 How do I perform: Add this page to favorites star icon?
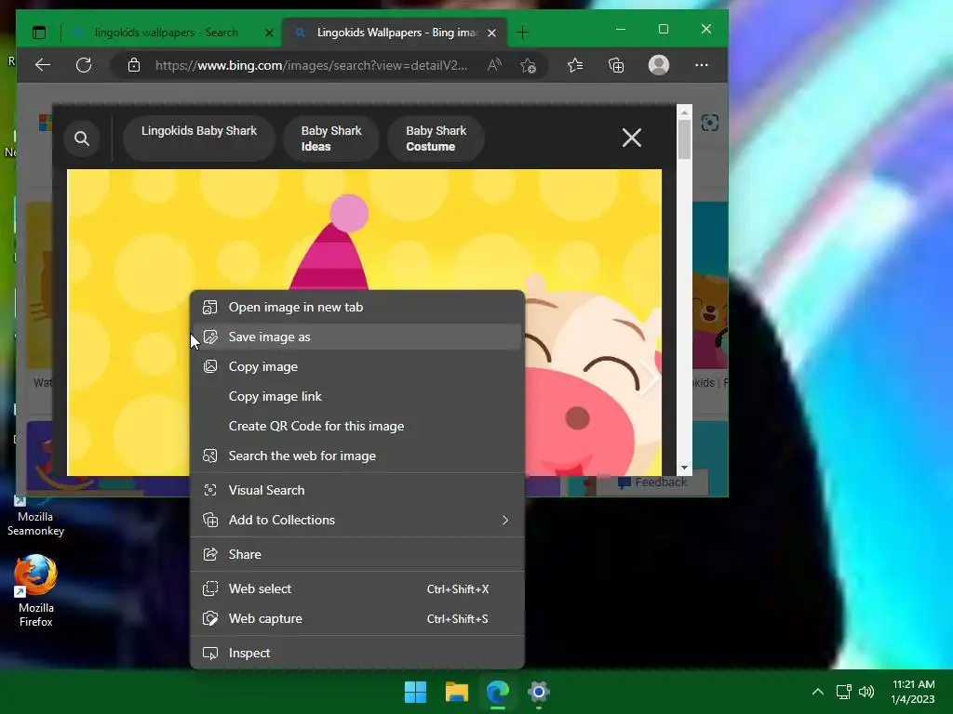[529, 65]
